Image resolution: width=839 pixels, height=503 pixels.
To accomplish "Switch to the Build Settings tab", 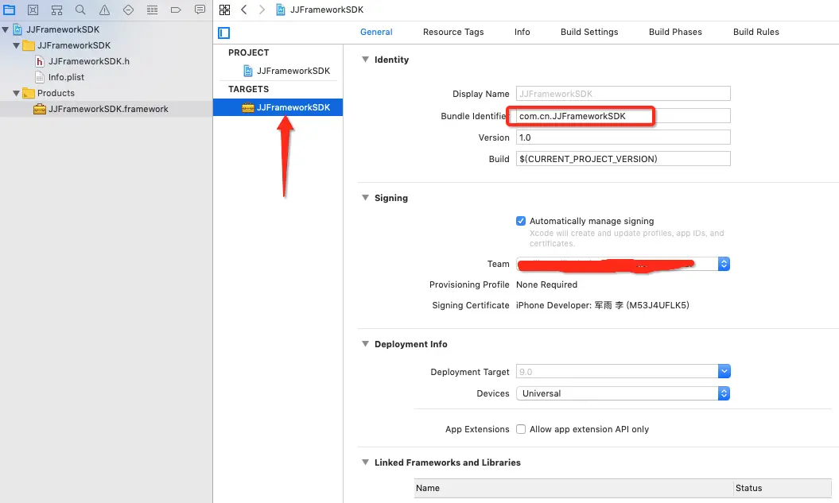I will pos(589,32).
